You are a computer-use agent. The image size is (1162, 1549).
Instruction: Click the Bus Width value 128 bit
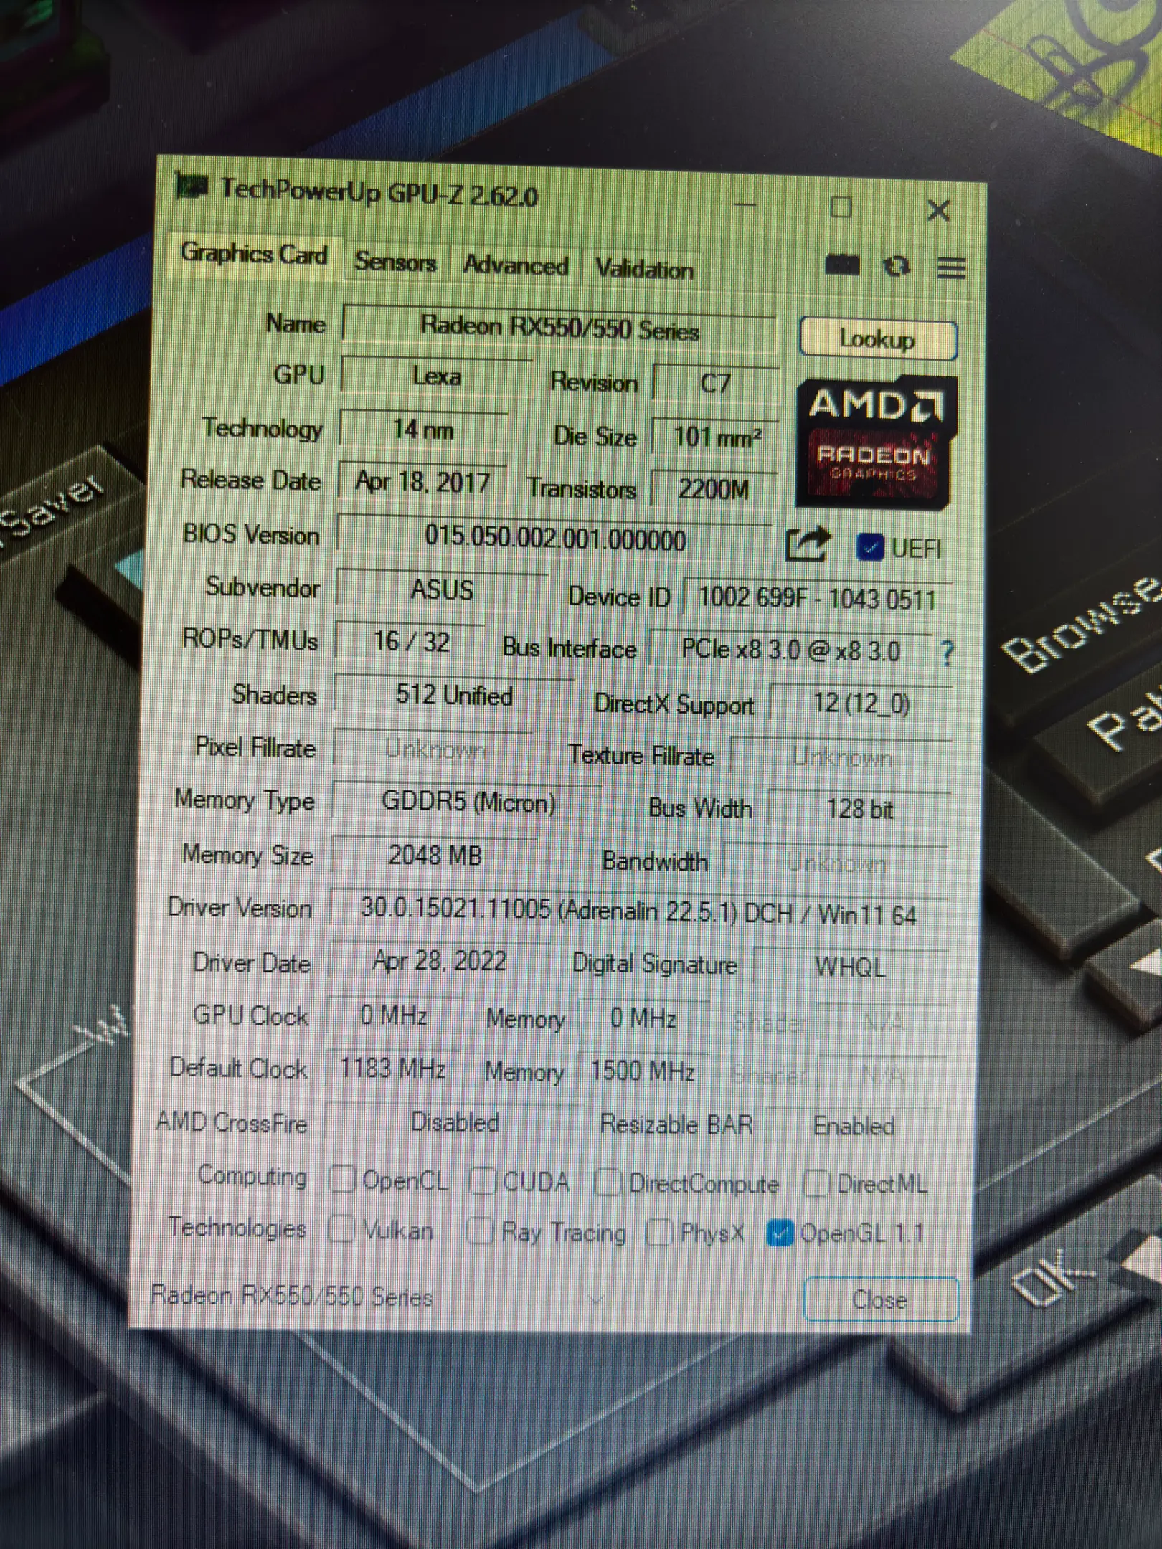859,810
